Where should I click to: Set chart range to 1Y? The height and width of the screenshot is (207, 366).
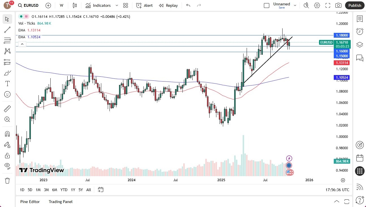tap(73, 190)
